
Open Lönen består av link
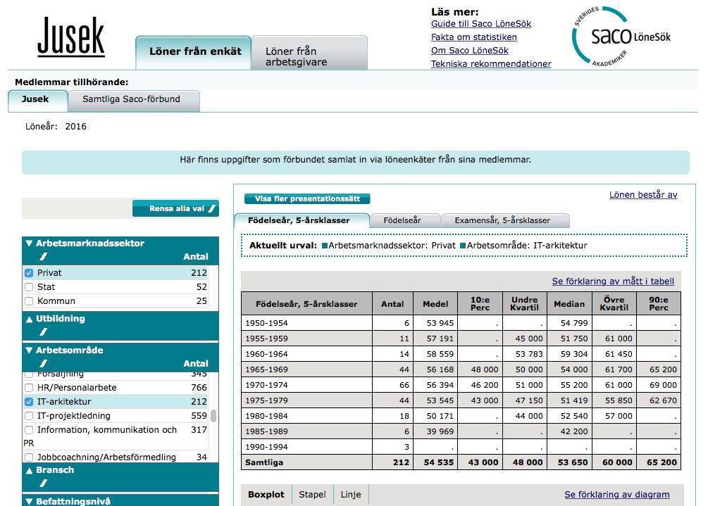(643, 195)
